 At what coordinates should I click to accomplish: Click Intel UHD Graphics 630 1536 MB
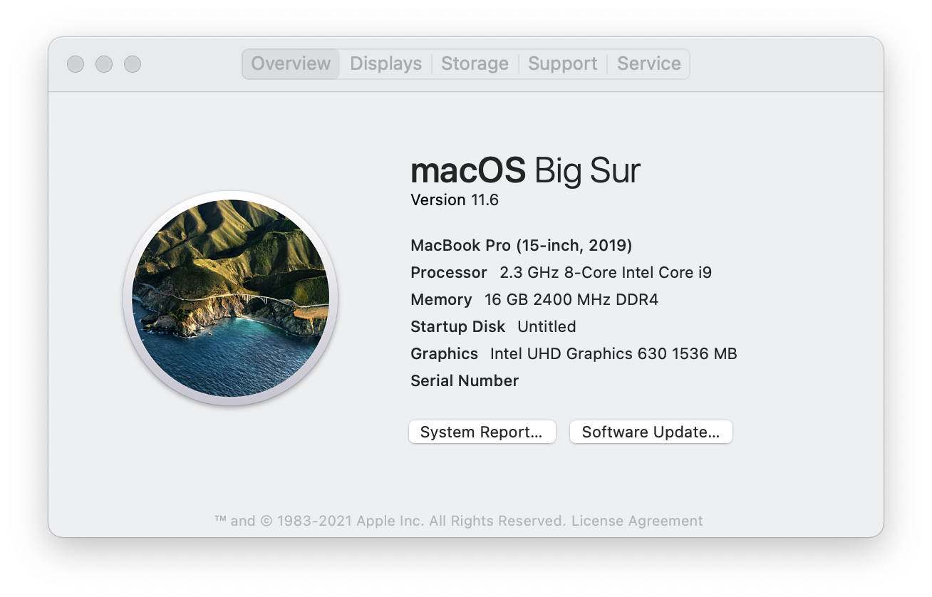point(613,354)
